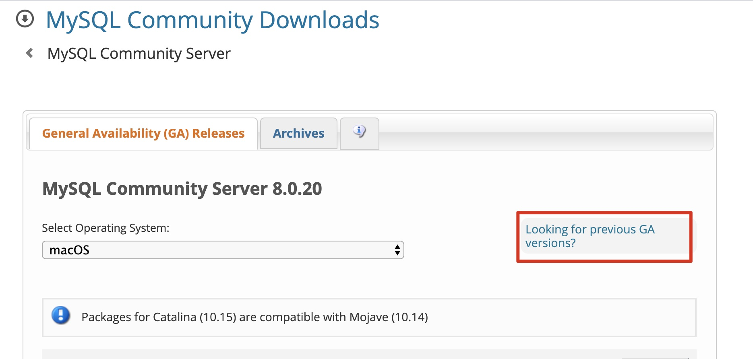Viewport: 753px width, 359px height.
Task: Open the Select Operating System dropdown
Action: click(x=223, y=250)
